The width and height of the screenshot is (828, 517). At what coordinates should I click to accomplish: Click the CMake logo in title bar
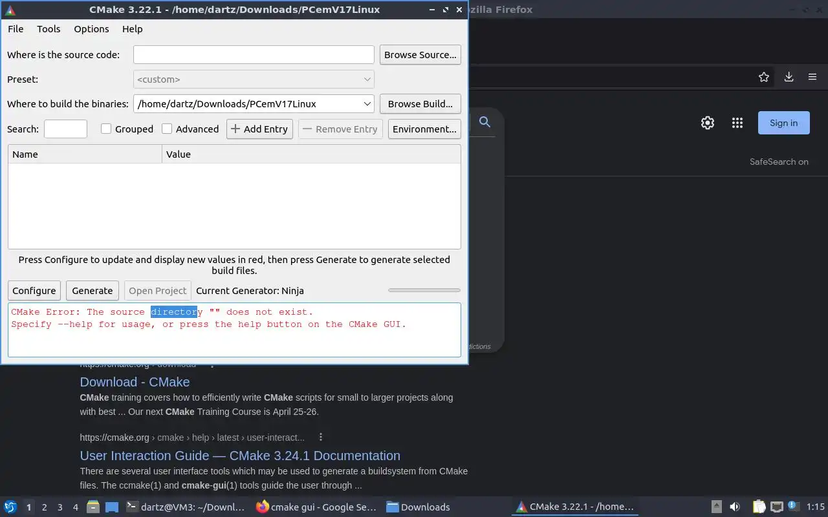(x=10, y=10)
